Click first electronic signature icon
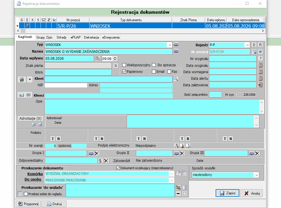Viewport: 281px width, 208px height. coord(176,146)
